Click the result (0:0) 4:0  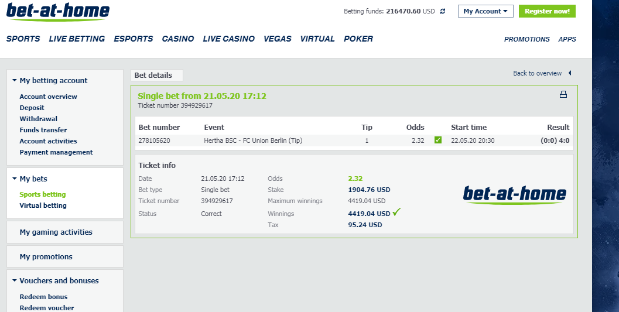pos(555,140)
